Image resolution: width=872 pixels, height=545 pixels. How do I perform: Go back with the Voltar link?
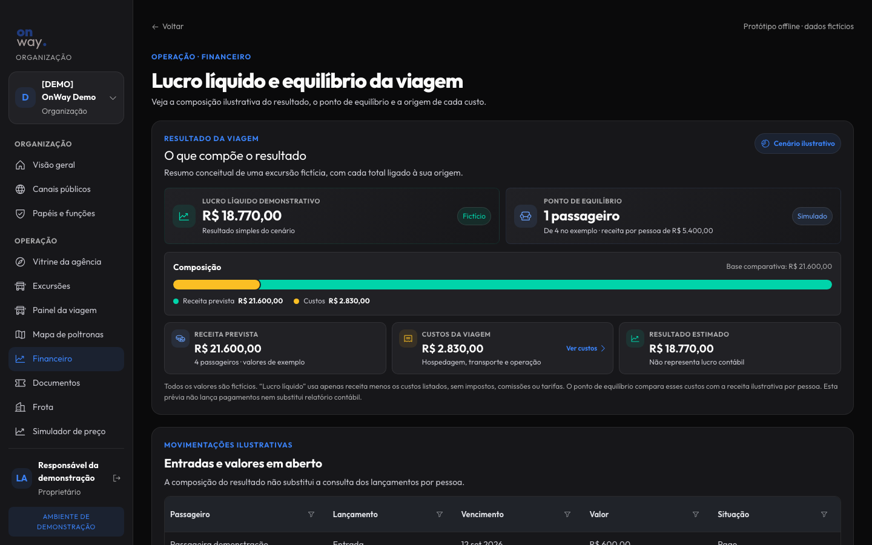point(168,27)
